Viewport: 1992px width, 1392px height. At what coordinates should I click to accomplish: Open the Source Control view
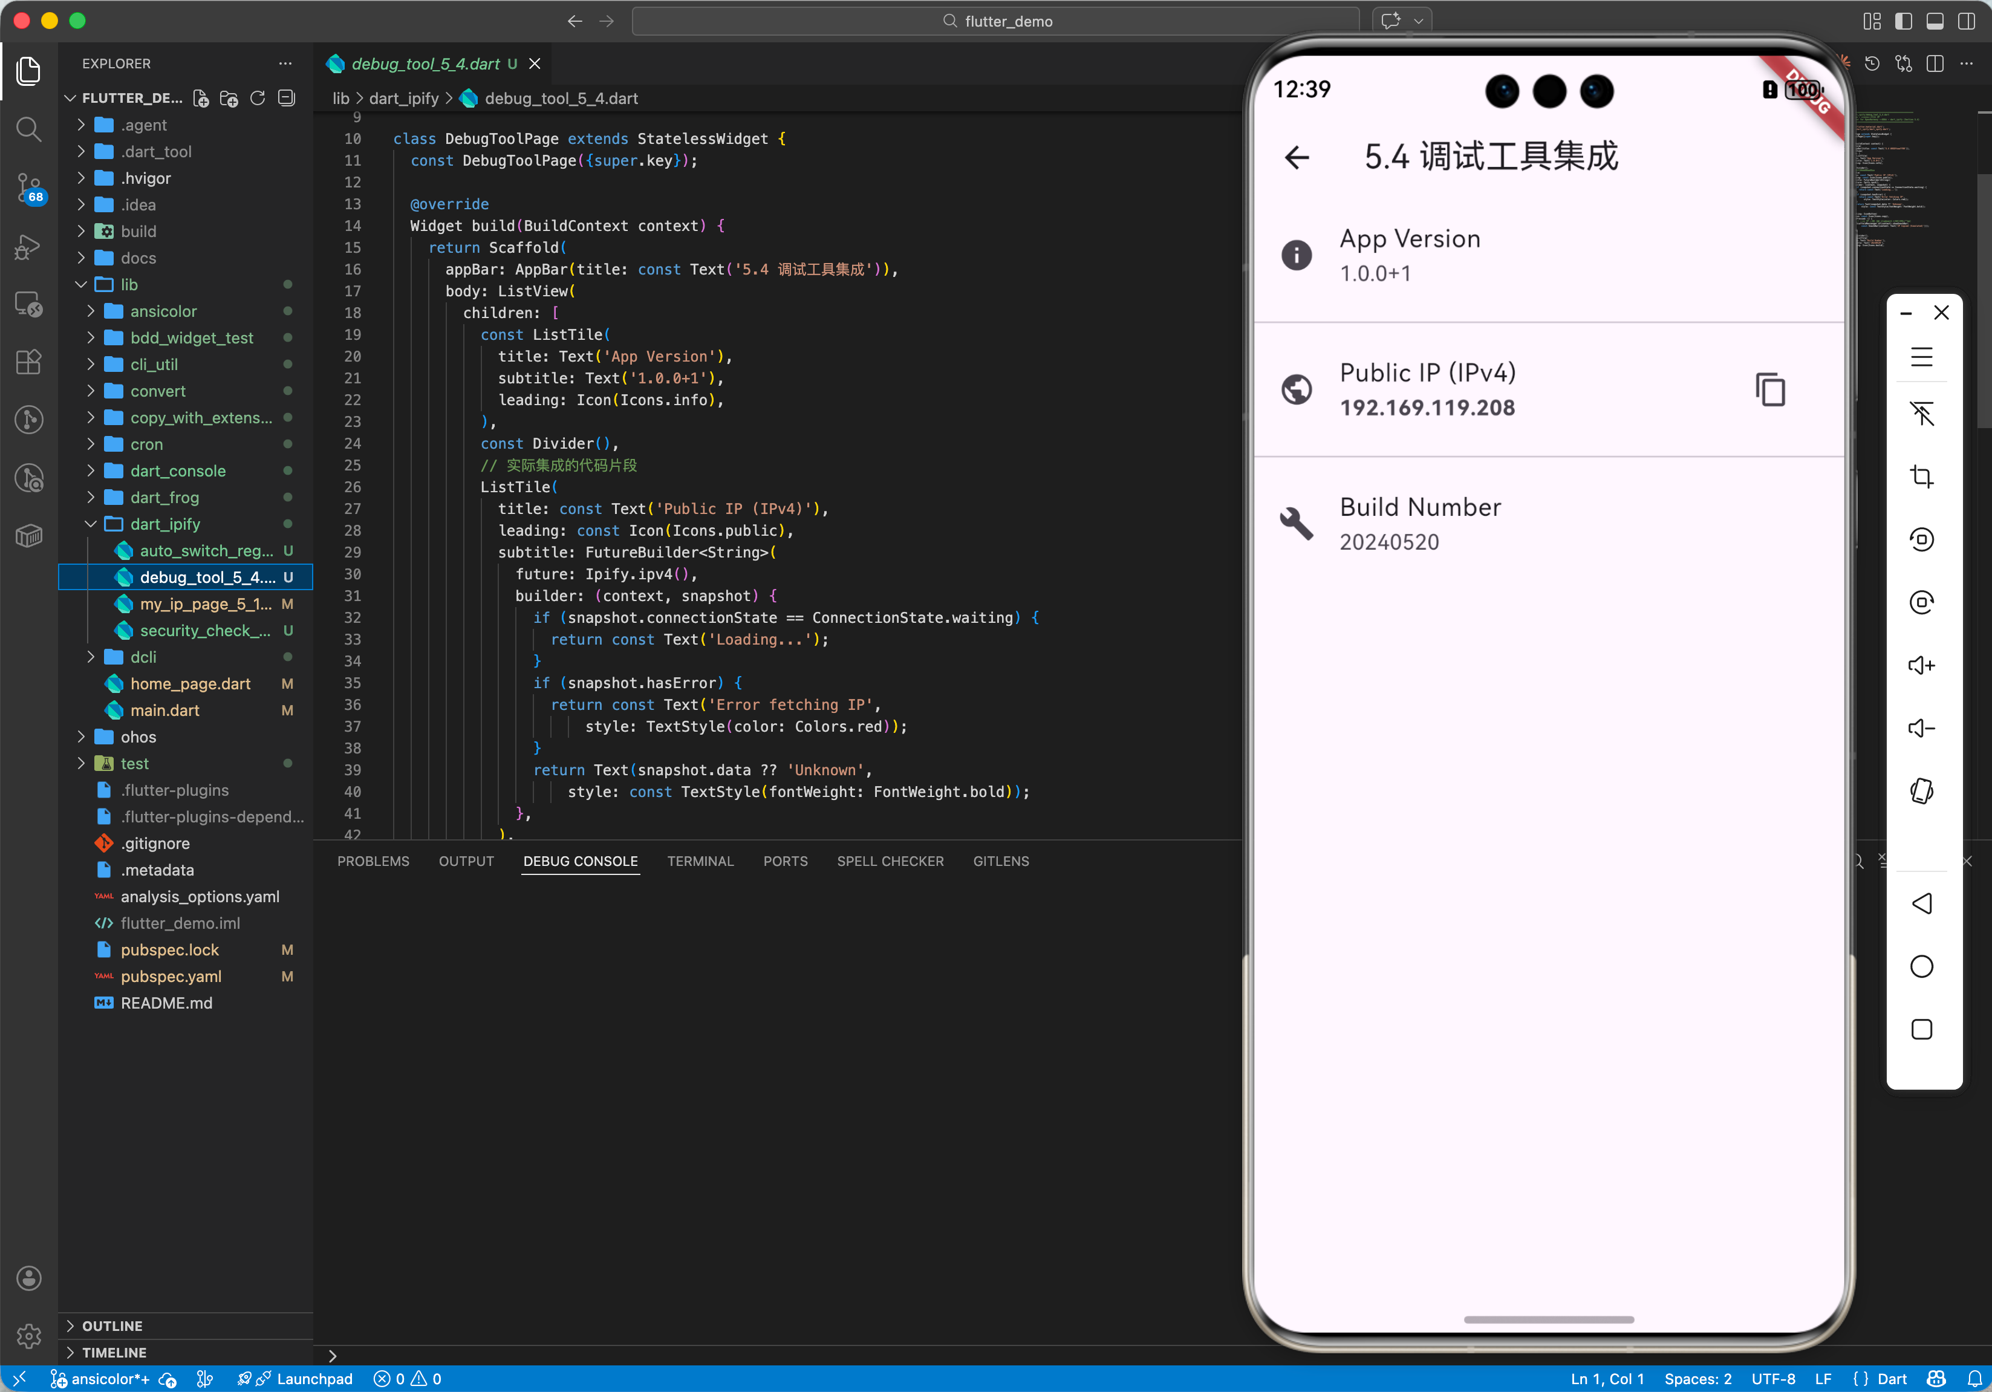point(28,186)
